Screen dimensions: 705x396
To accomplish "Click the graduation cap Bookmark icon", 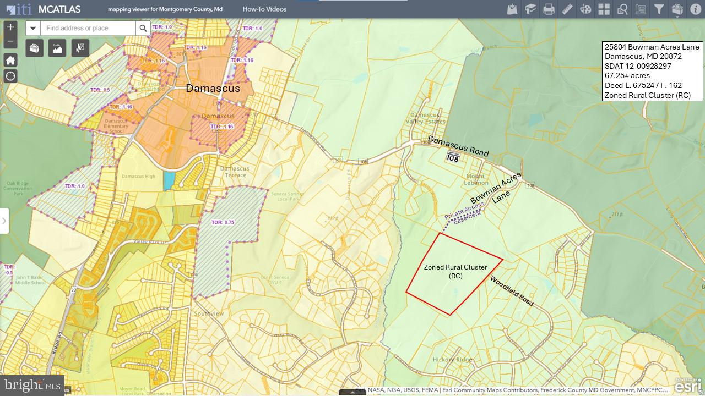I will pyautogui.click(x=530, y=9).
